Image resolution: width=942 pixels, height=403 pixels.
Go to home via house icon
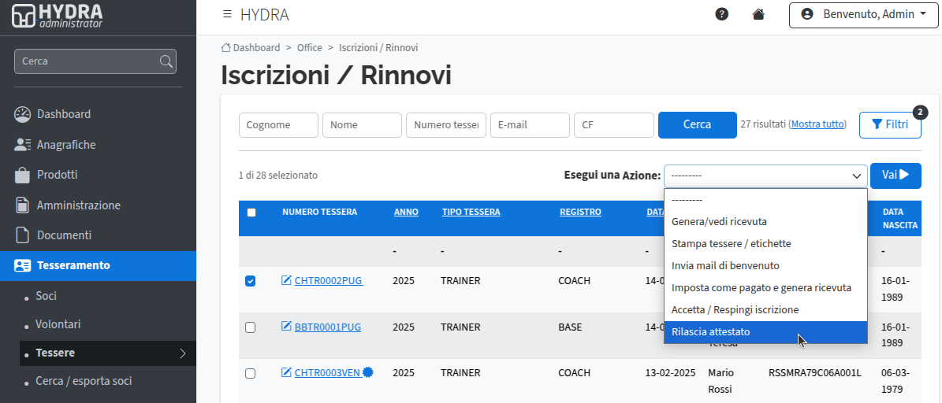point(758,14)
